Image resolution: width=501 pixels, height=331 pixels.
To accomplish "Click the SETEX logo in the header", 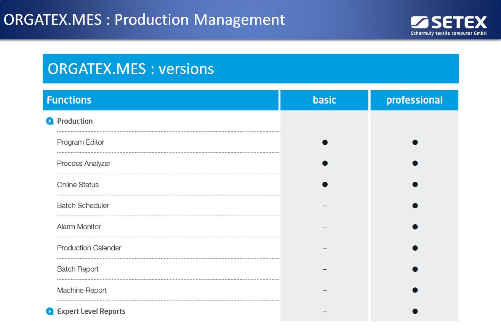I will (448, 25).
